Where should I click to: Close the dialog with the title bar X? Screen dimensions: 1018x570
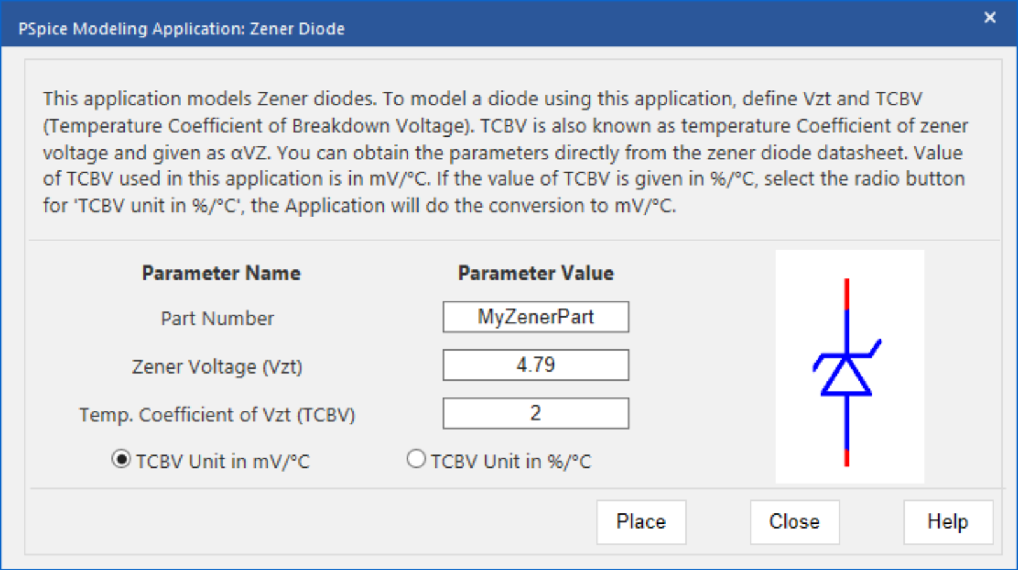990,18
